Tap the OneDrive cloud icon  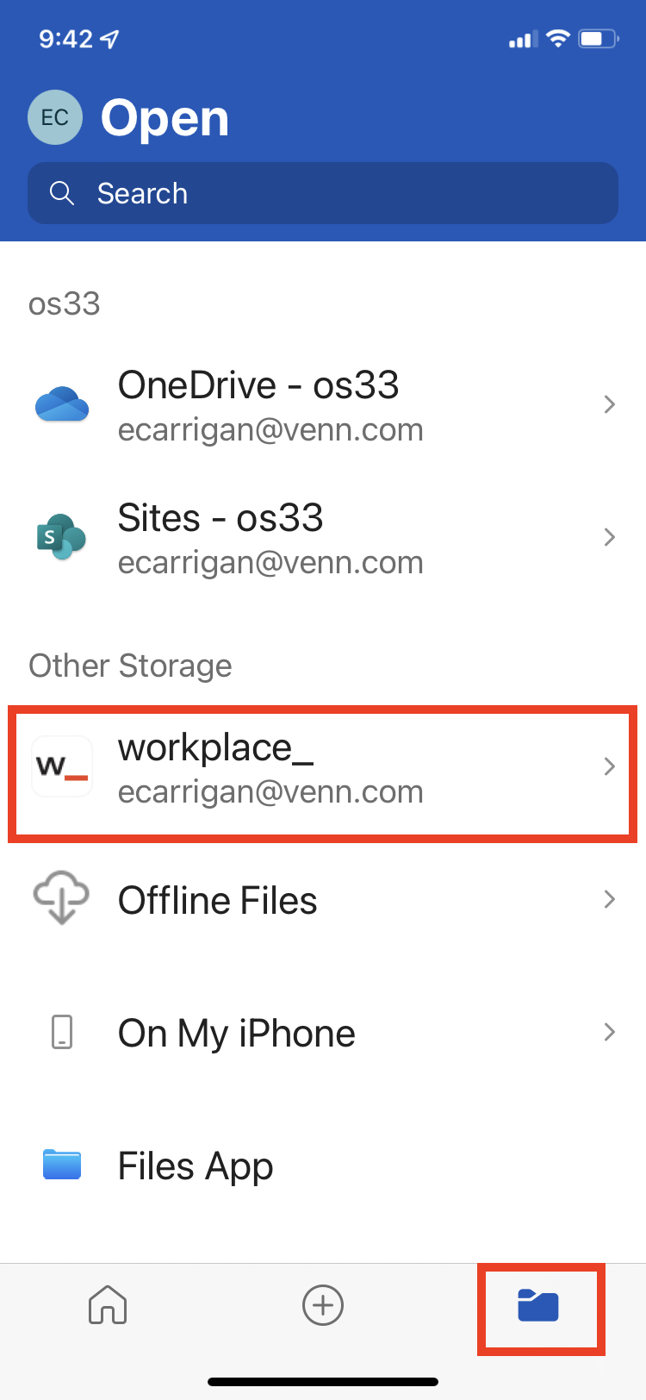click(x=62, y=404)
